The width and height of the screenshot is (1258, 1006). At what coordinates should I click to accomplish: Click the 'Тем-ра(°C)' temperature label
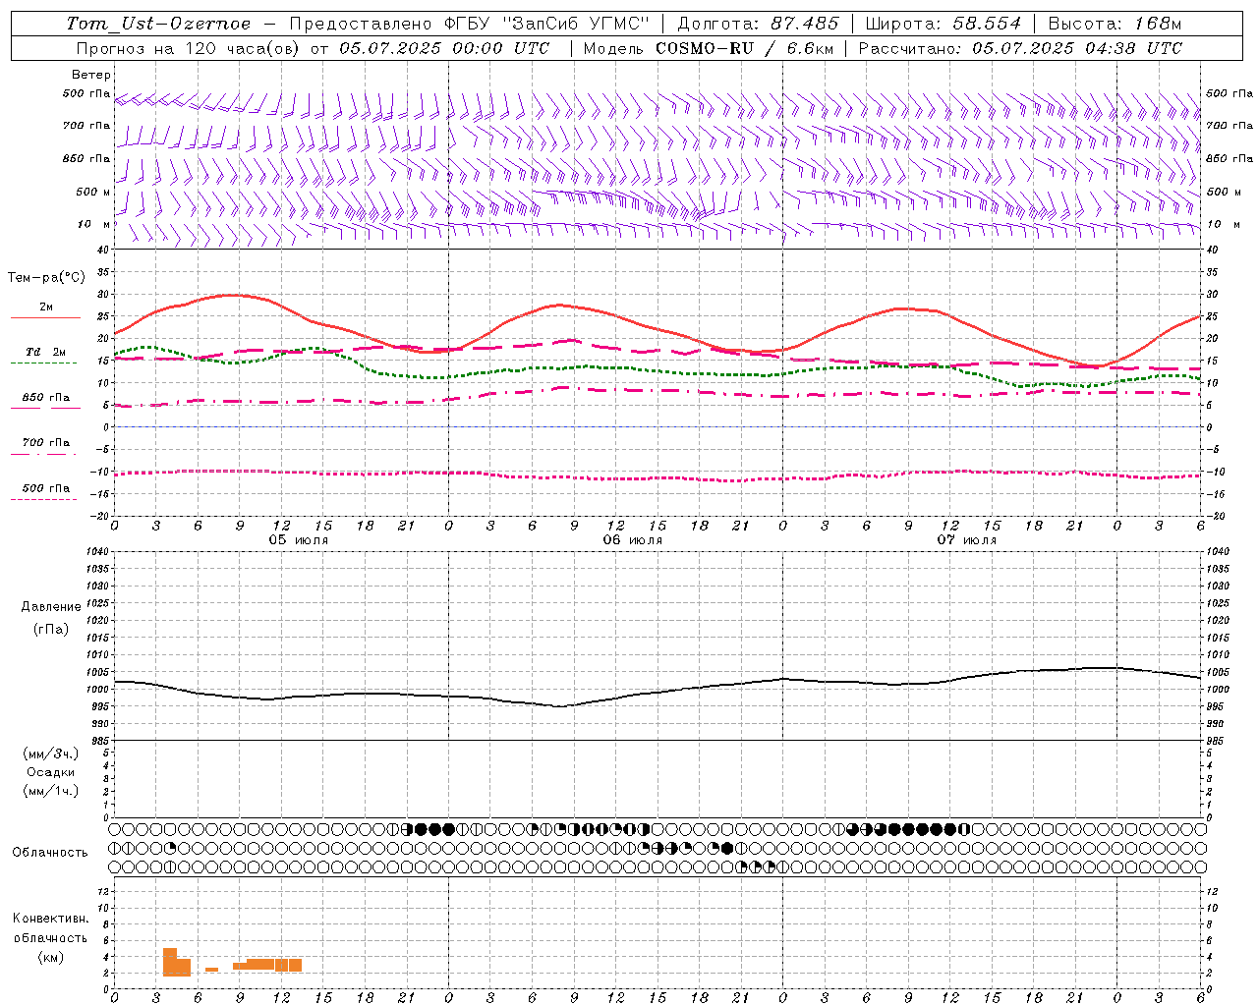(x=46, y=278)
